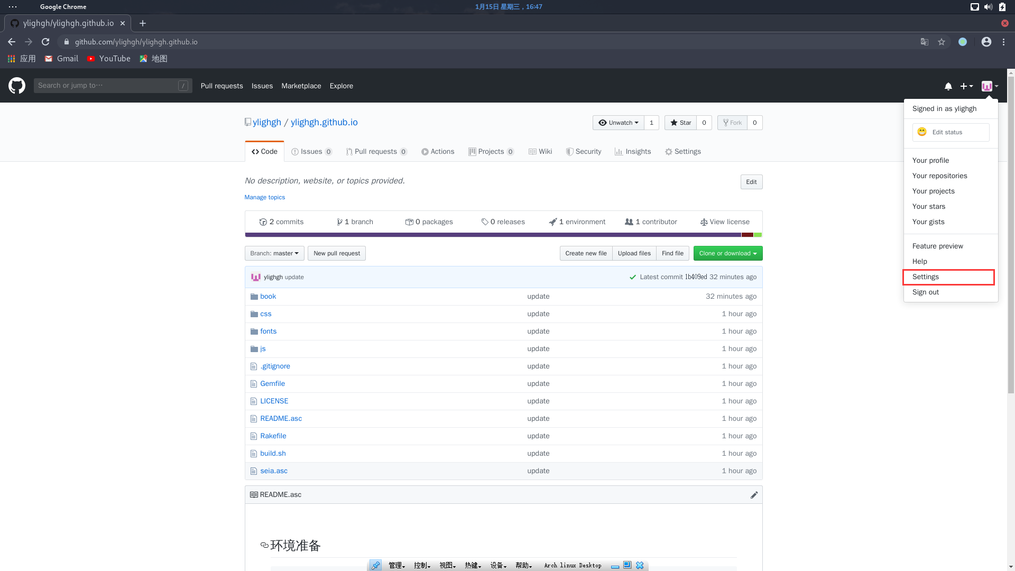
Task: Switch to the Insights tab
Action: [633, 152]
